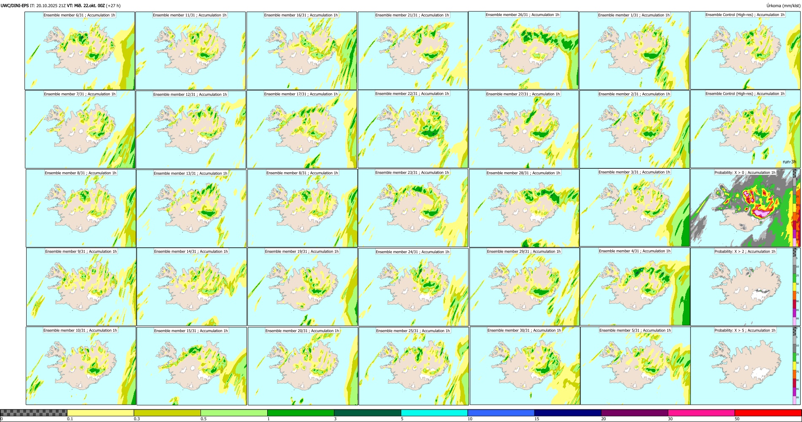Pick the green 1–3 legend swatch
802x422 pixels.
point(301,413)
